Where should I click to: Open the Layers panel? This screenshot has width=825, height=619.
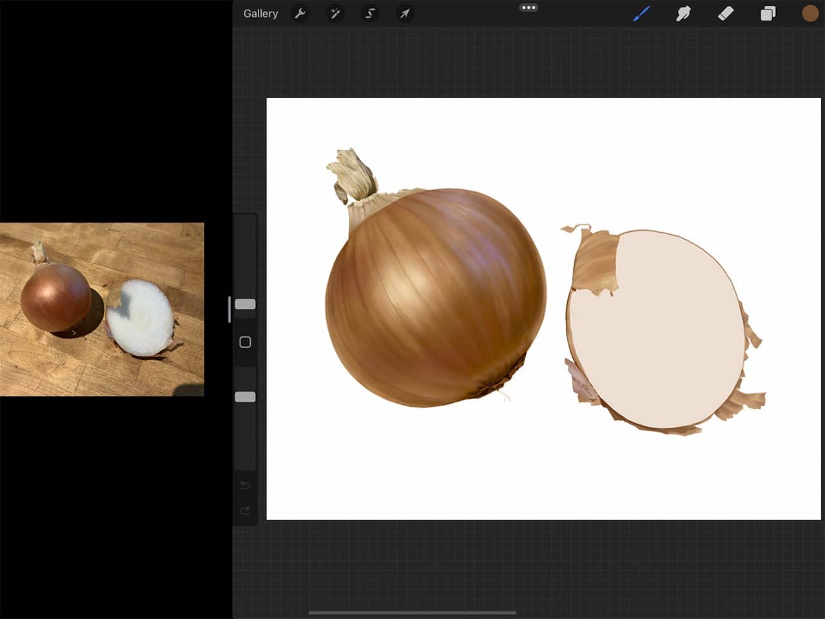tap(767, 13)
